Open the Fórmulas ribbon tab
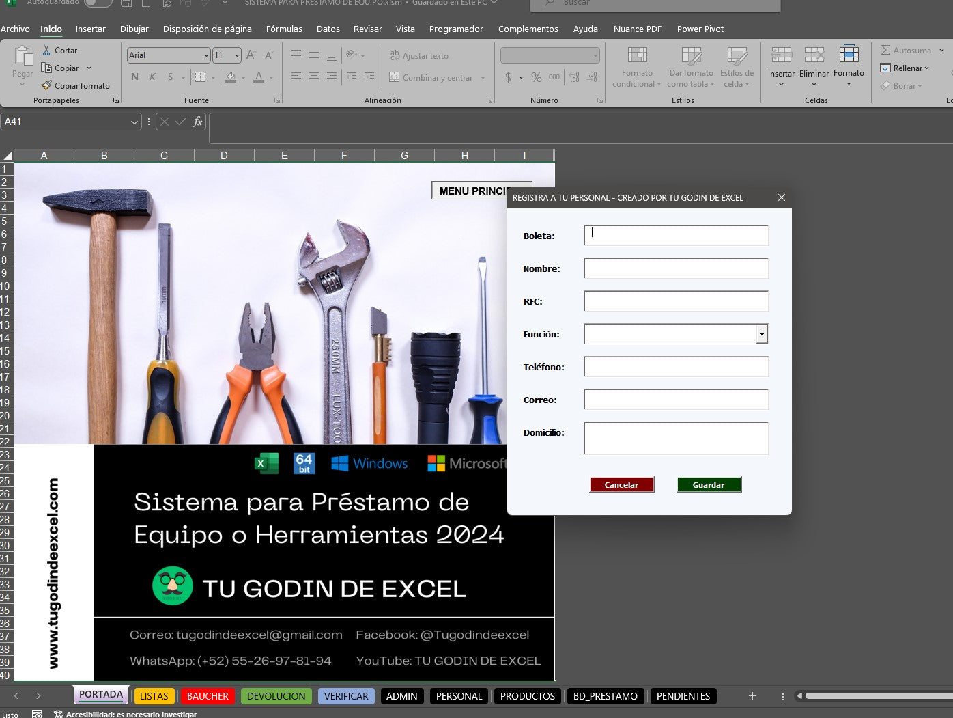The width and height of the screenshot is (953, 718). 284,29
